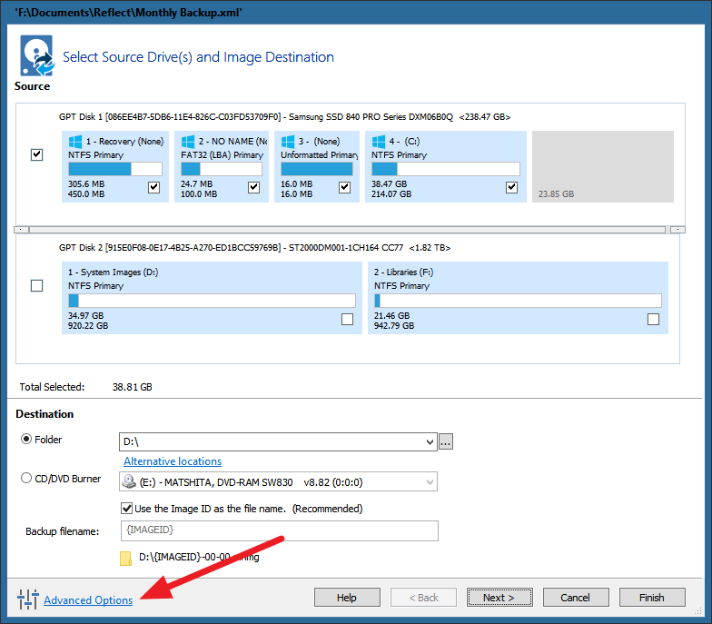
Task: Click the disk imaging wizard icon
Action: 37,55
